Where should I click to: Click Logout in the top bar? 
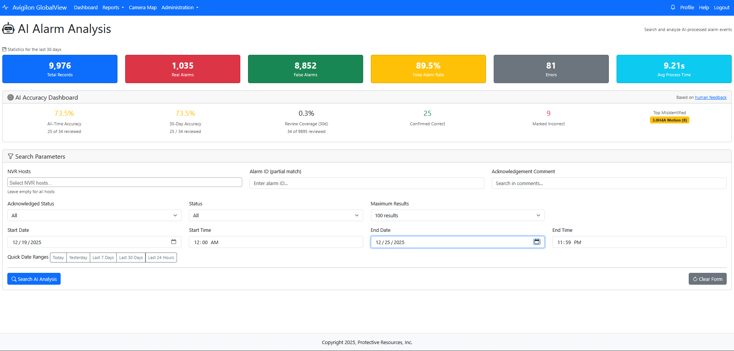(722, 7)
